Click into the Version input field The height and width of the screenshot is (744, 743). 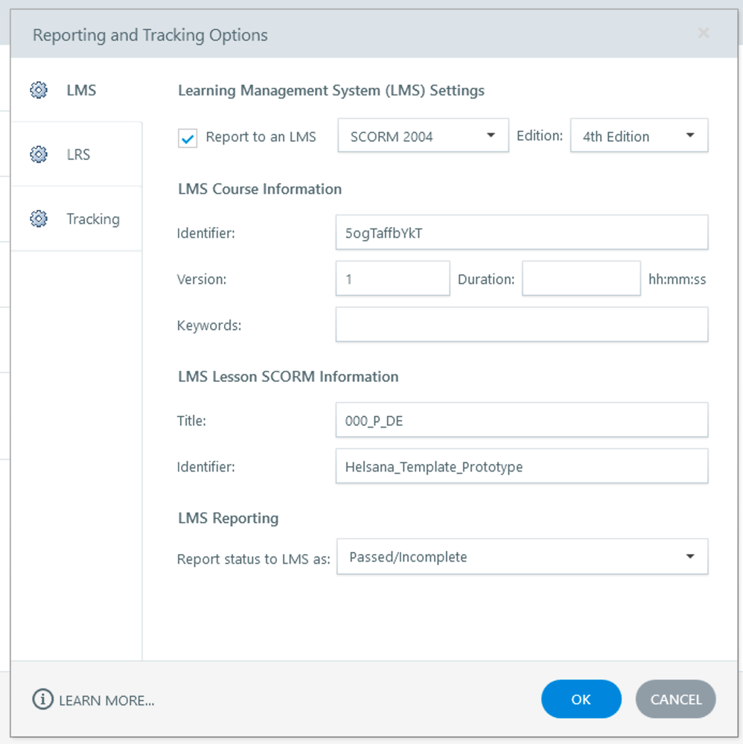point(392,279)
